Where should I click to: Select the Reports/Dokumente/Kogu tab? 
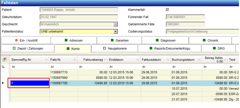pos(169,49)
